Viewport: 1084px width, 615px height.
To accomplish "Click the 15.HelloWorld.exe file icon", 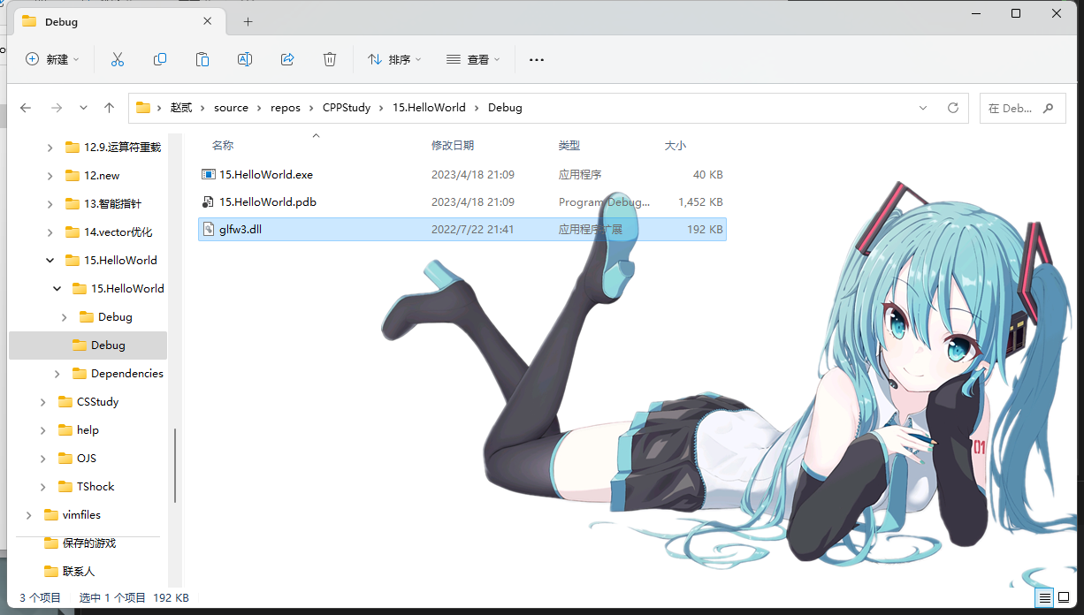I will 209,175.
